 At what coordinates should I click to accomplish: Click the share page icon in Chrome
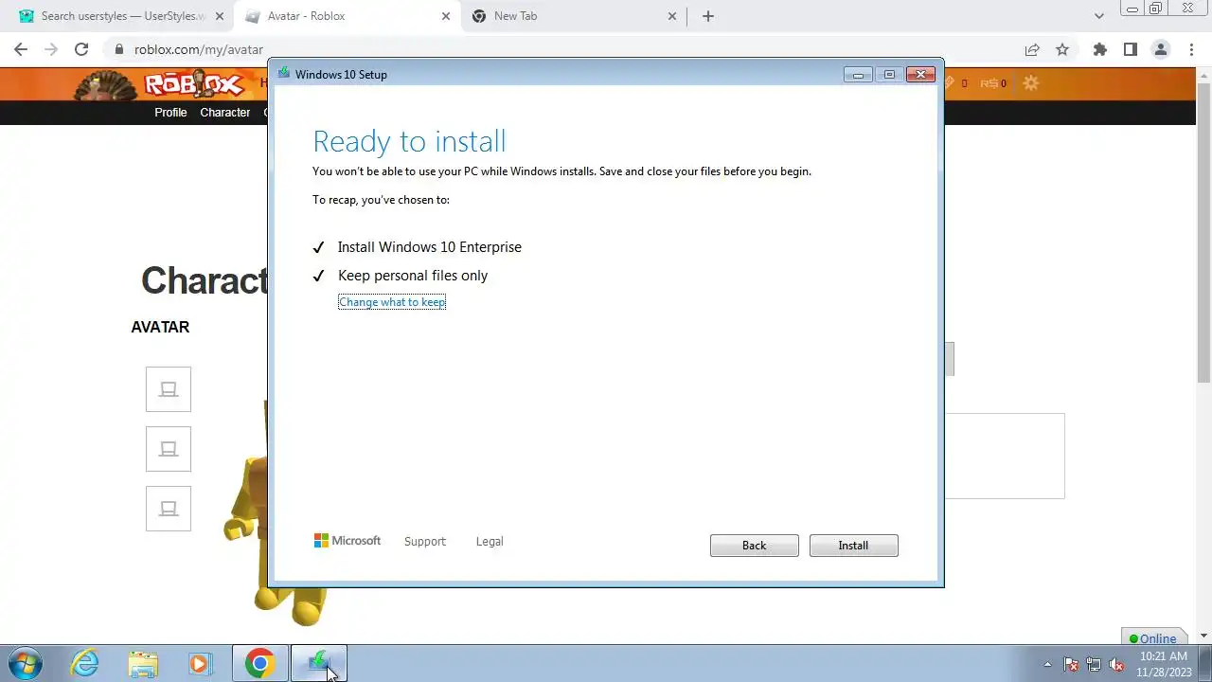tap(1032, 49)
